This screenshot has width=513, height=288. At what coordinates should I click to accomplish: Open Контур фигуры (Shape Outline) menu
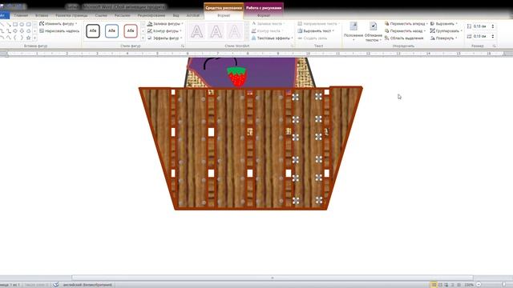coord(164,31)
